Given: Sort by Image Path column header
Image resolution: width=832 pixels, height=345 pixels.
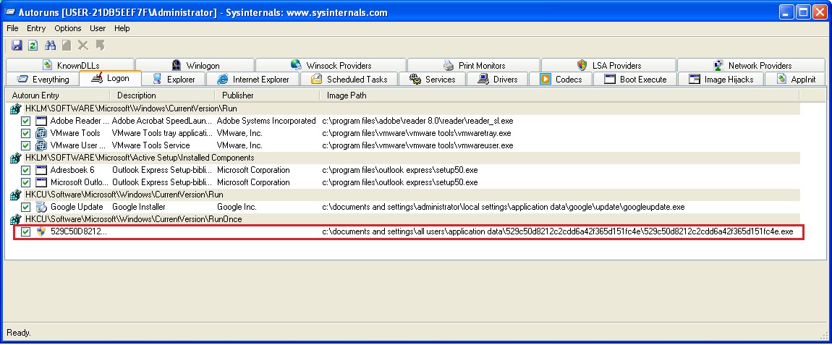Looking at the screenshot, I should 559,95.
